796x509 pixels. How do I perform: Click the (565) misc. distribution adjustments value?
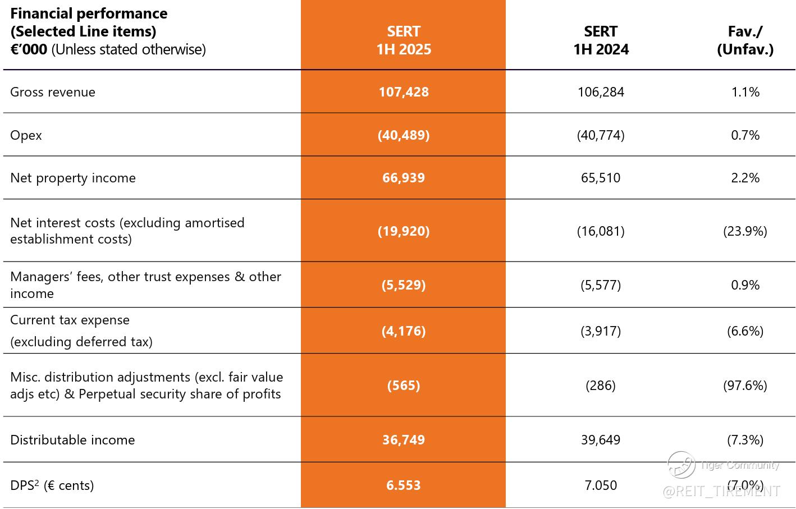point(404,386)
